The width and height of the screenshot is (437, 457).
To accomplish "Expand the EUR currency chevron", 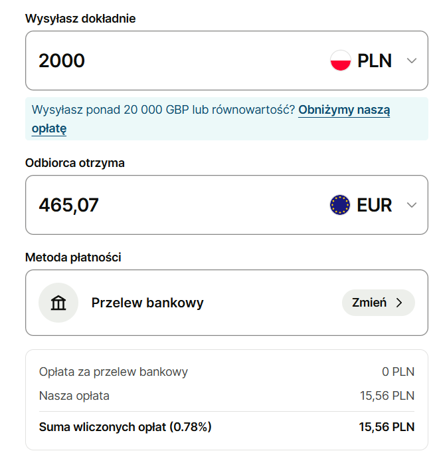I will 412,205.
